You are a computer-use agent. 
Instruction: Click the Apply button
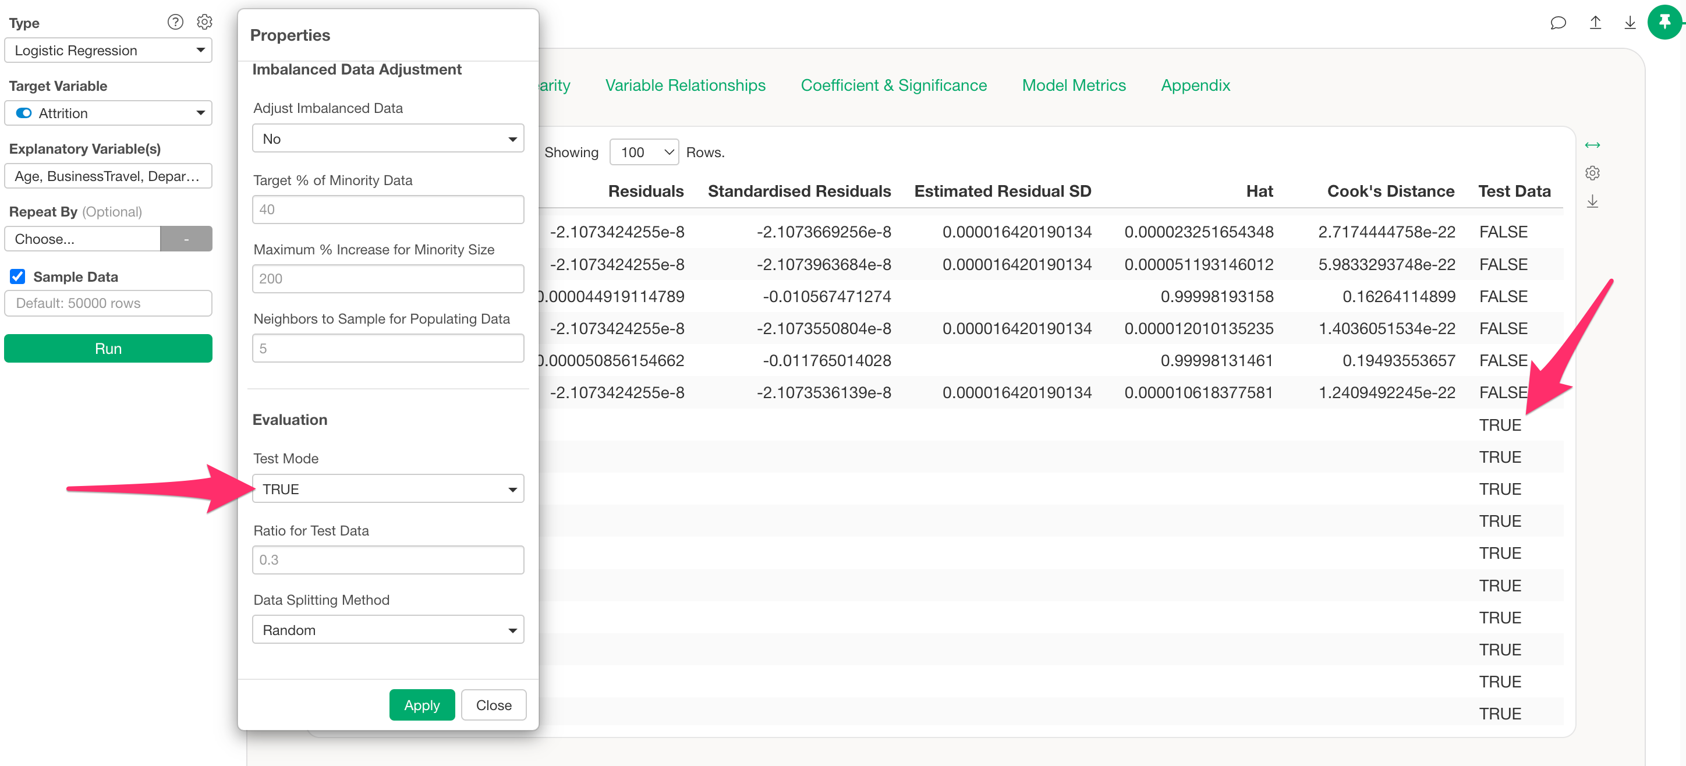pos(421,704)
